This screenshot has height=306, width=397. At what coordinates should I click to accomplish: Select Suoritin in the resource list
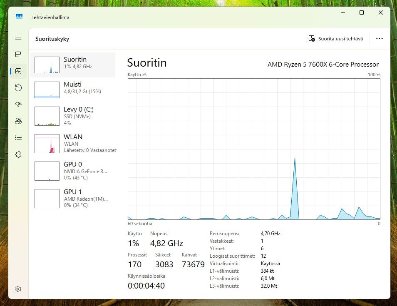point(73,65)
